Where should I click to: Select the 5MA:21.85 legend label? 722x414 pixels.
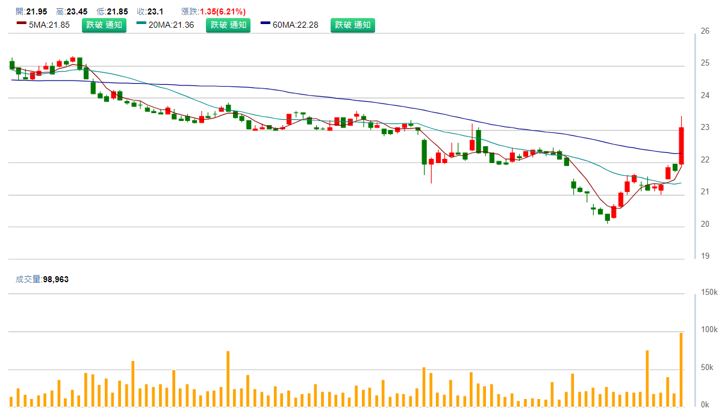click(x=49, y=25)
